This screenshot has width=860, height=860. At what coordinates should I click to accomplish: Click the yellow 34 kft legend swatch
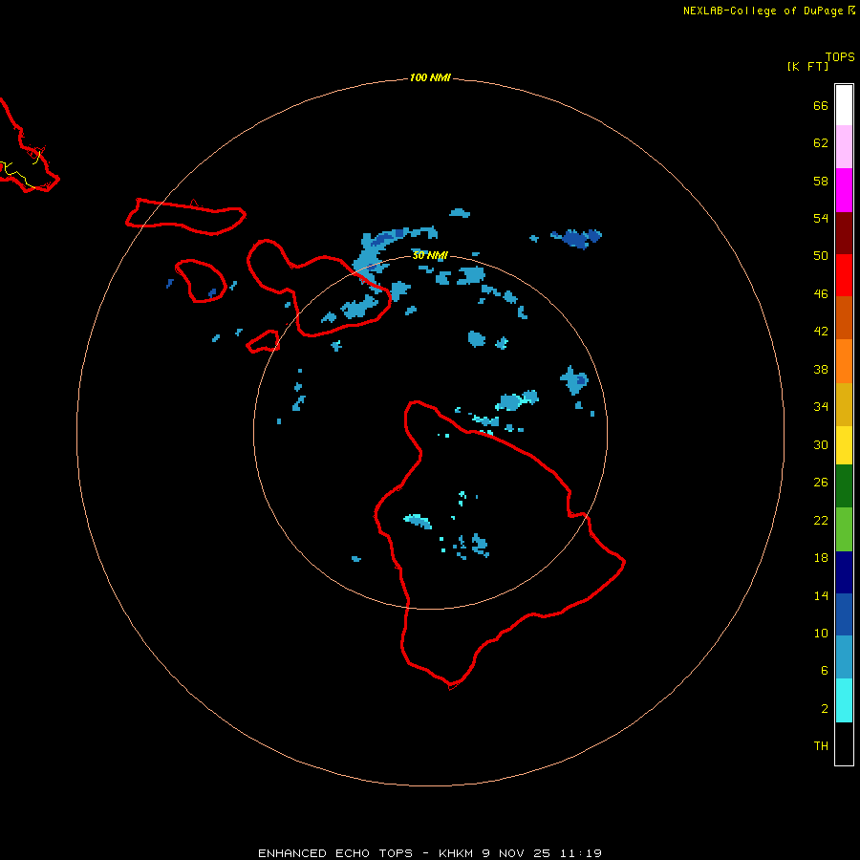coord(844,445)
